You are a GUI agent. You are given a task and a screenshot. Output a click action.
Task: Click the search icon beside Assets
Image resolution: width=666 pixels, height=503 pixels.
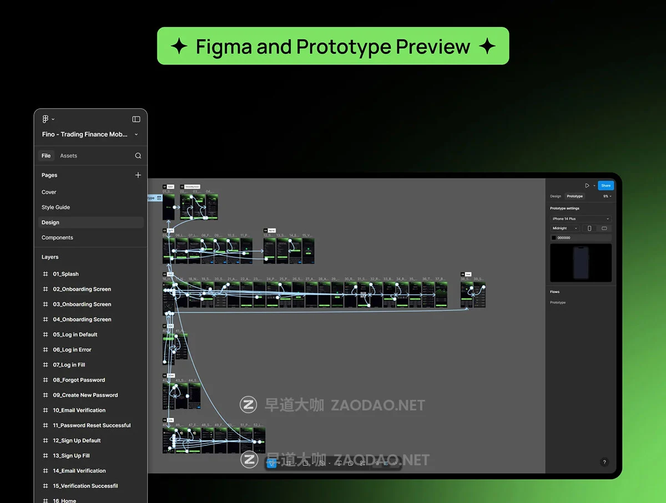coord(138,156)
